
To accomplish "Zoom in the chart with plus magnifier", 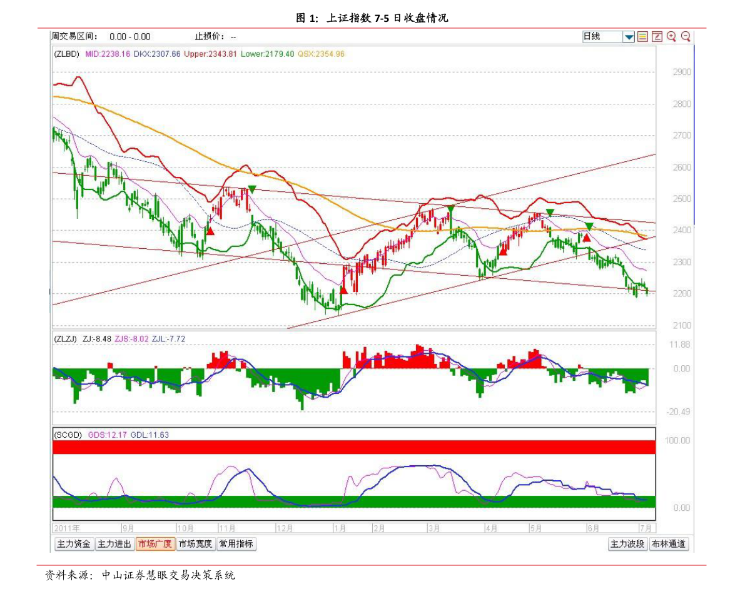I will [x=671, y=36].
